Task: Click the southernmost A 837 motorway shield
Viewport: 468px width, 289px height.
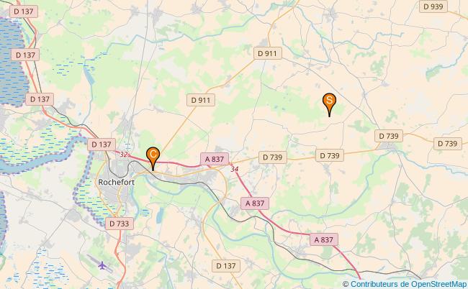Action: 324,239
